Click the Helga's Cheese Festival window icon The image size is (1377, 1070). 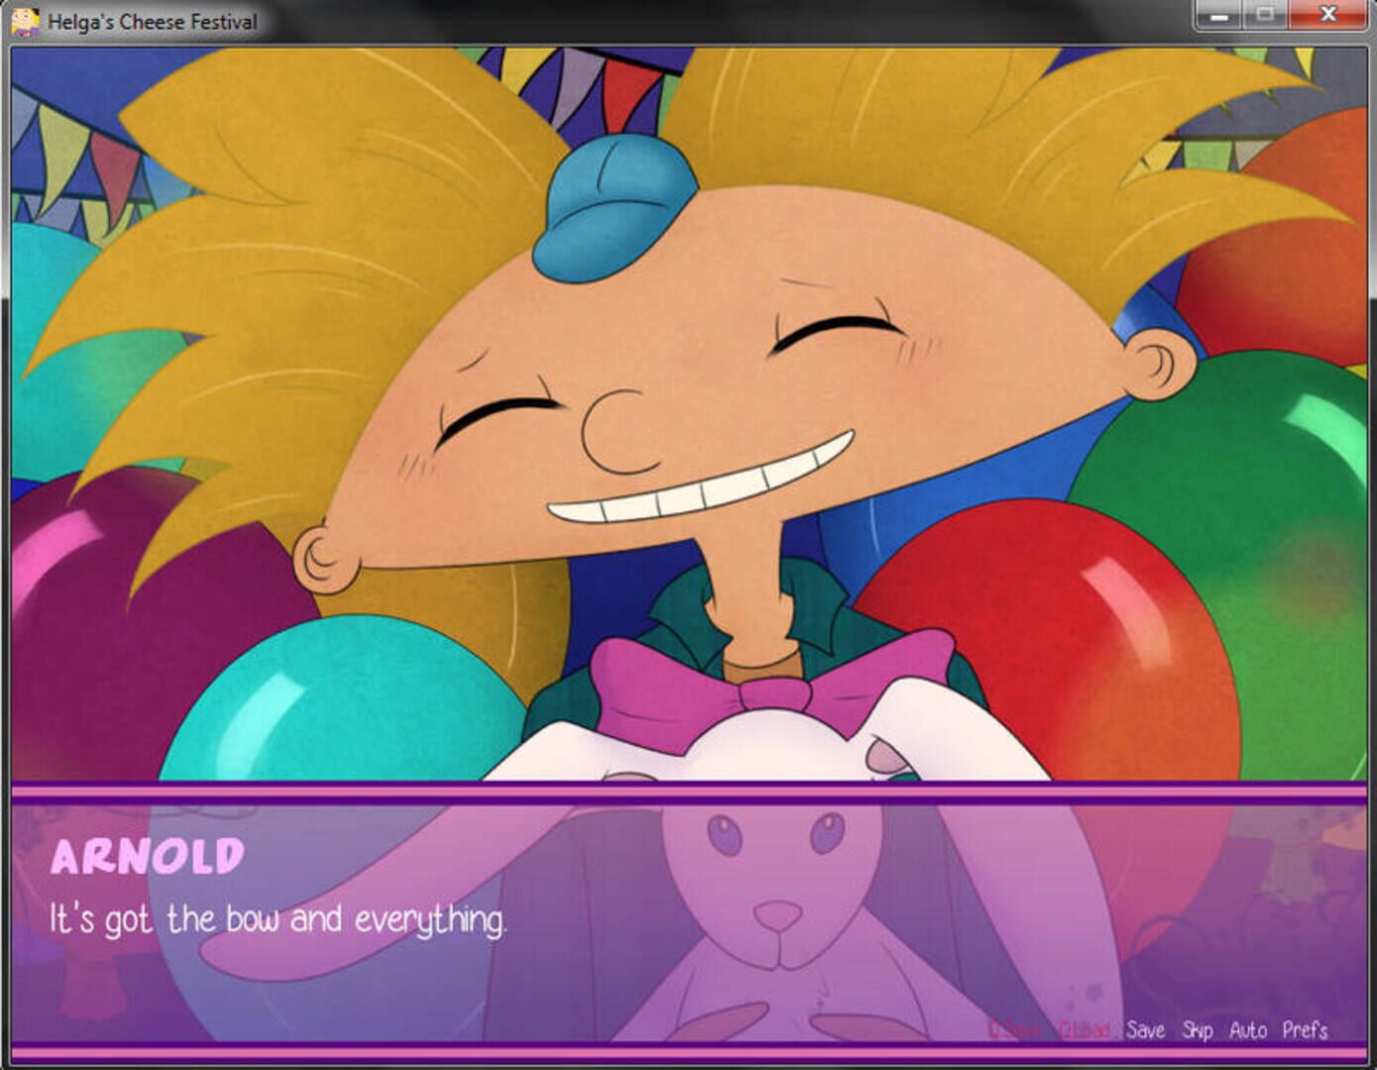(25, 21)
